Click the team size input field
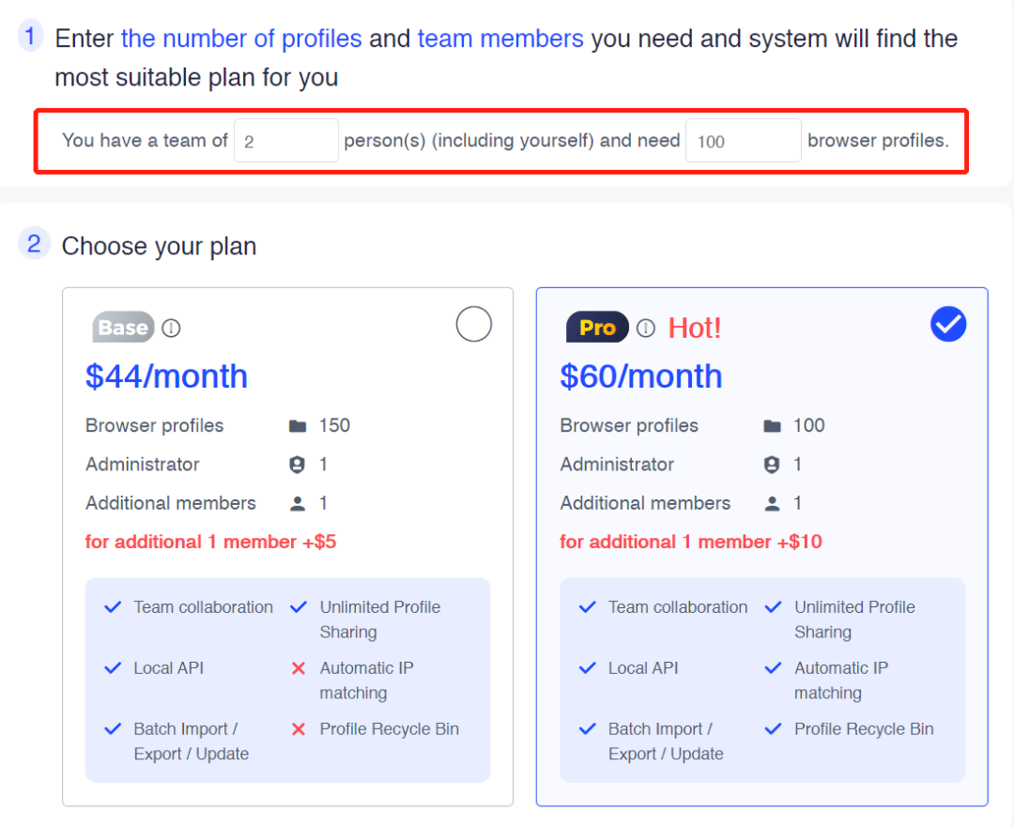This screenshot has height=826, width=1014. pos(285,140)
